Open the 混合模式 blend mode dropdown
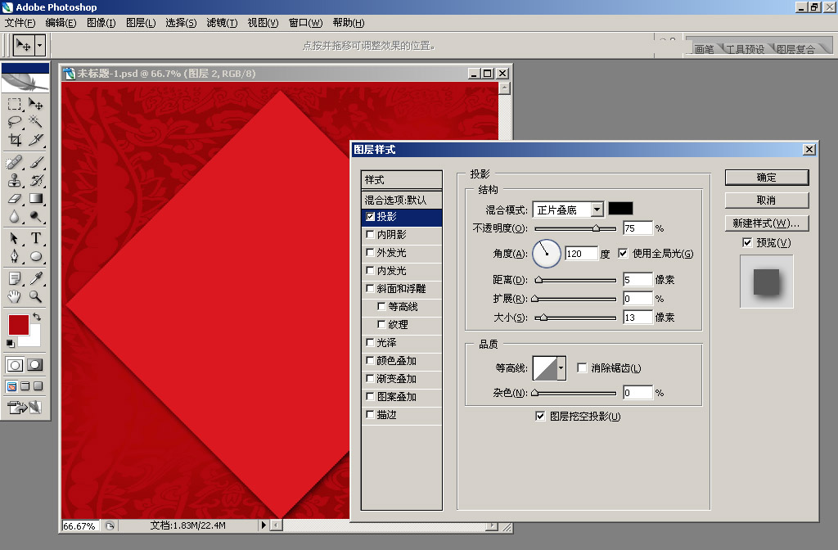Screen dimensions: 838x550 (597, 210)
